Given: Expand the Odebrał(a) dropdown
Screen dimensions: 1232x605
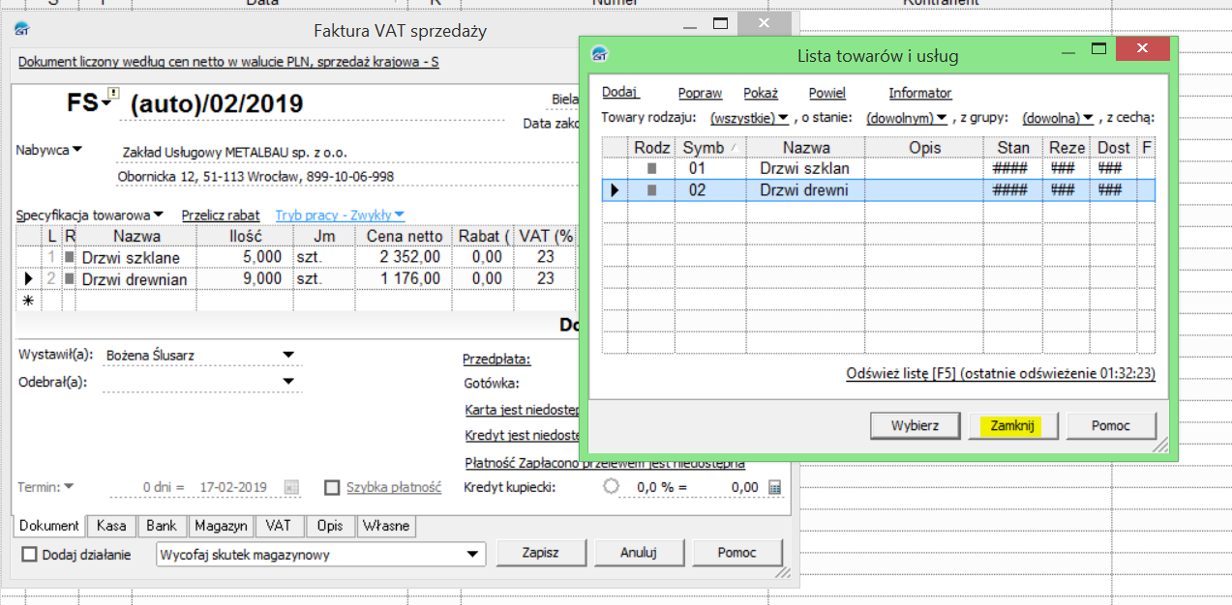Looking at the screenshot, I should tap(287, 382).
